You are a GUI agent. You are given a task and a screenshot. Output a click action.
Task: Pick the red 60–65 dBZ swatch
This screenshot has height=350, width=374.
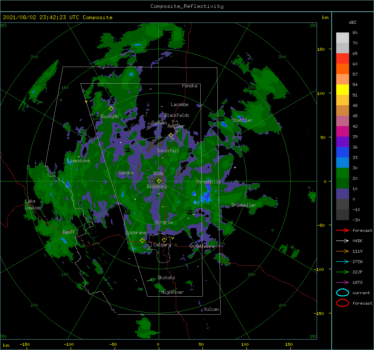pos(342,59)
